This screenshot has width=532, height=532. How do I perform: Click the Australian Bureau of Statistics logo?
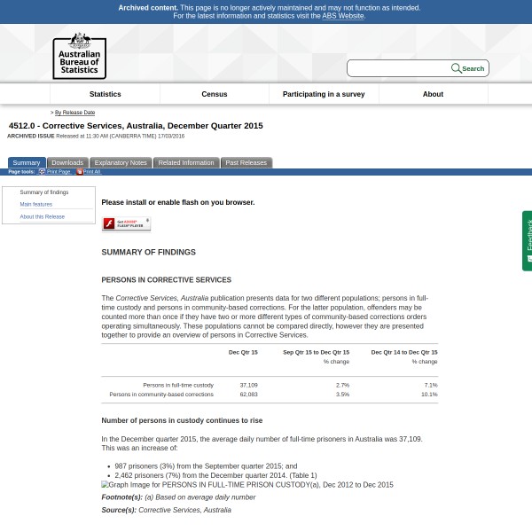point(79,56)
